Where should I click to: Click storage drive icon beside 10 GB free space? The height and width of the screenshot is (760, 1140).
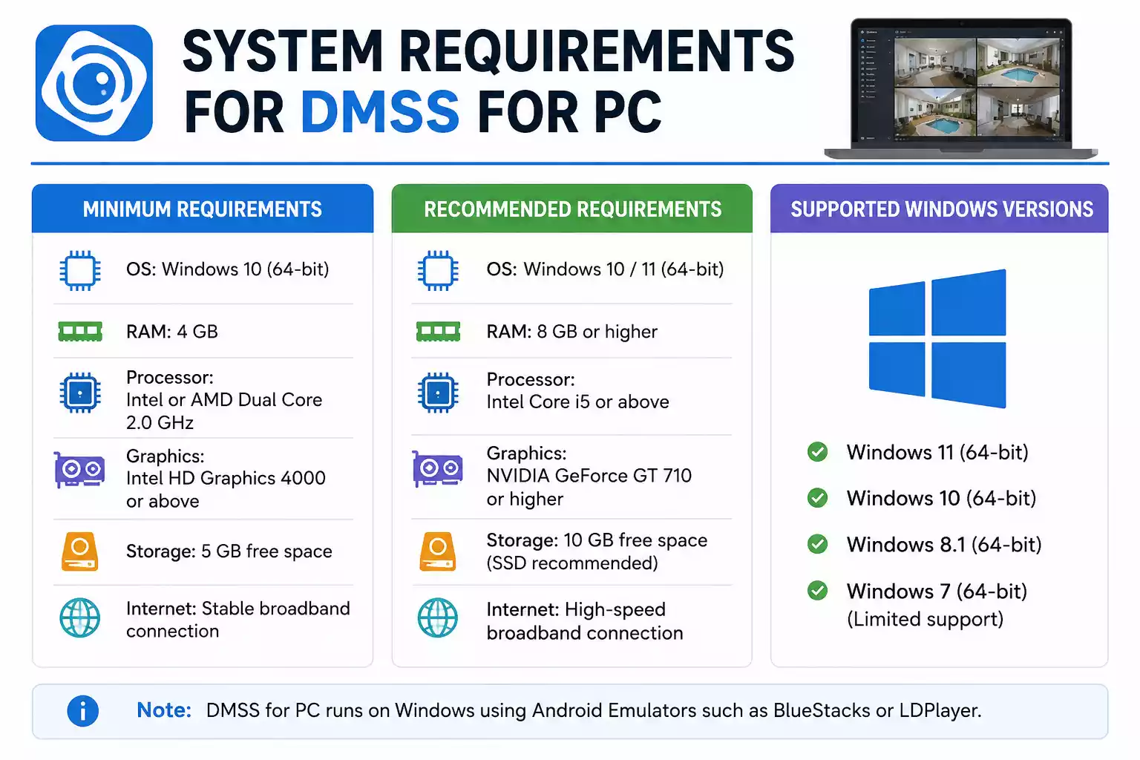(x=438, y=551)
